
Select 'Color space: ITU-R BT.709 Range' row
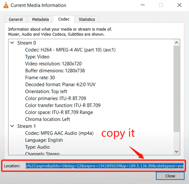point(59,112)
